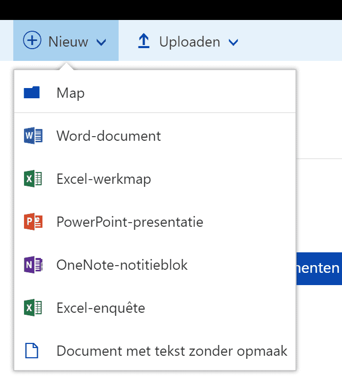
Task: Click the upload arrow icon
Action: 144,41
